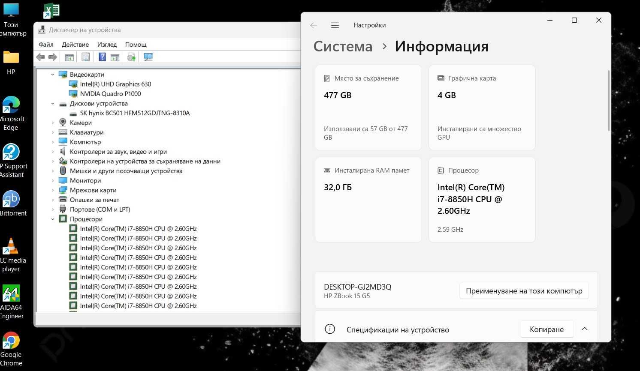Expand the Мрежови карти category
The height and width of the screenshot is (371, 640).
(x=53, y=190)
